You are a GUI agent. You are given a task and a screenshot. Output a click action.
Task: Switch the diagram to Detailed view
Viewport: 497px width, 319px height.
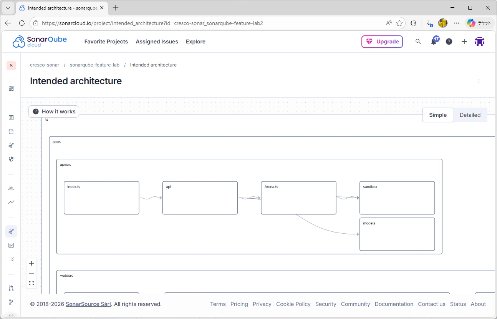pyautogui.click(x=470, y=115)
